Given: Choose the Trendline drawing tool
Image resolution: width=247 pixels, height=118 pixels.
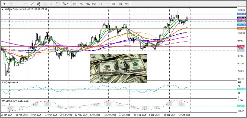Looking at the screenshot, I should [x=32, y=4].
